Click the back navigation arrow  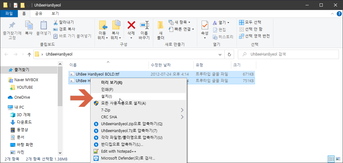[x=6, y=54]
